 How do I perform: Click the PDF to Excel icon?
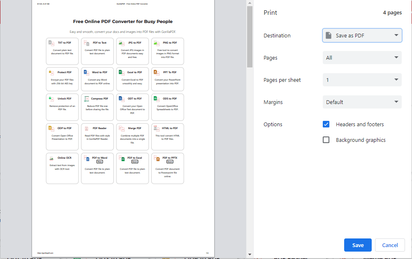click(122, 158)
